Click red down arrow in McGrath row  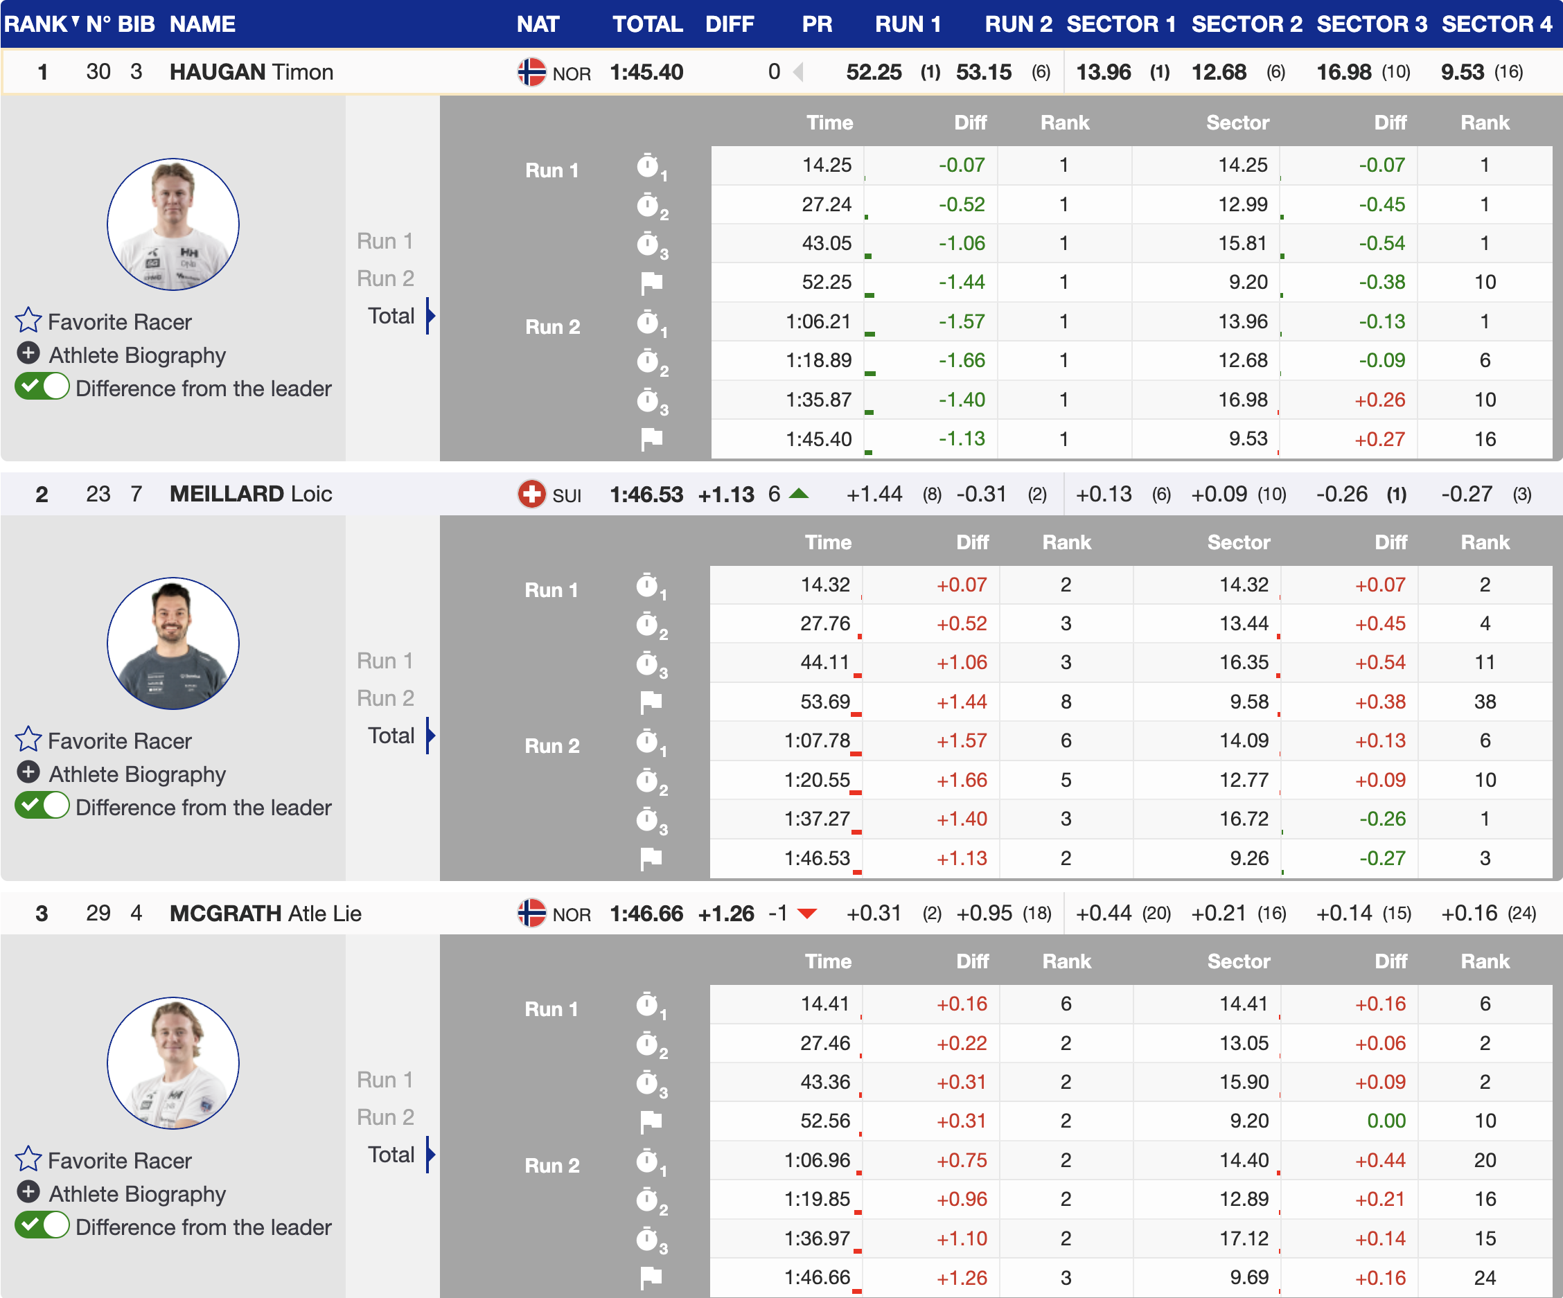pos(807,913)
